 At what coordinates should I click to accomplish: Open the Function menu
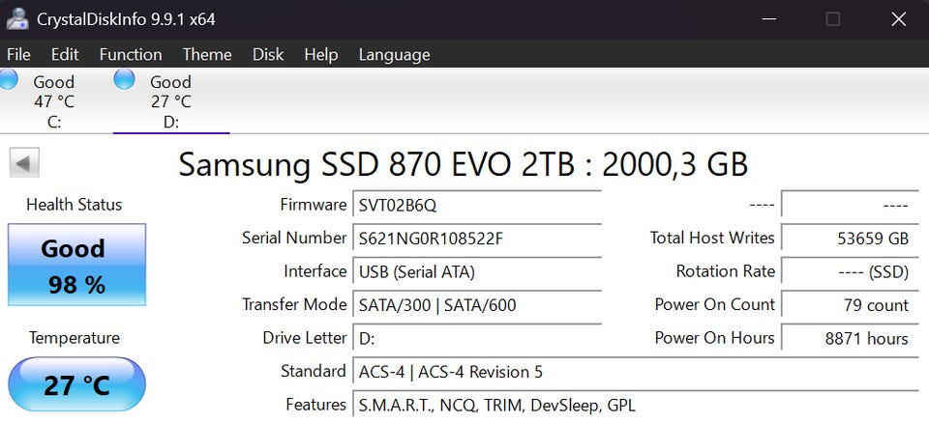coord(131,54)
